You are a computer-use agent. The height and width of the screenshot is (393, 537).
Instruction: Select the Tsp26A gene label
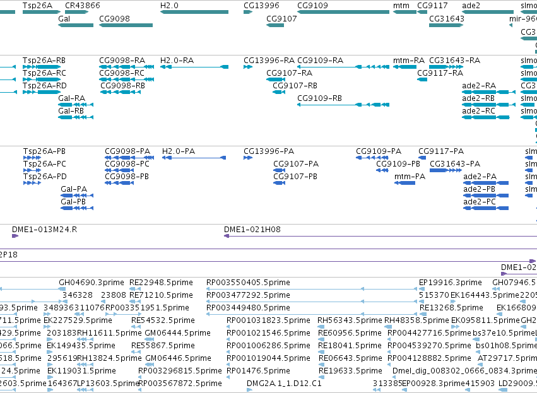tap(37, 6)
